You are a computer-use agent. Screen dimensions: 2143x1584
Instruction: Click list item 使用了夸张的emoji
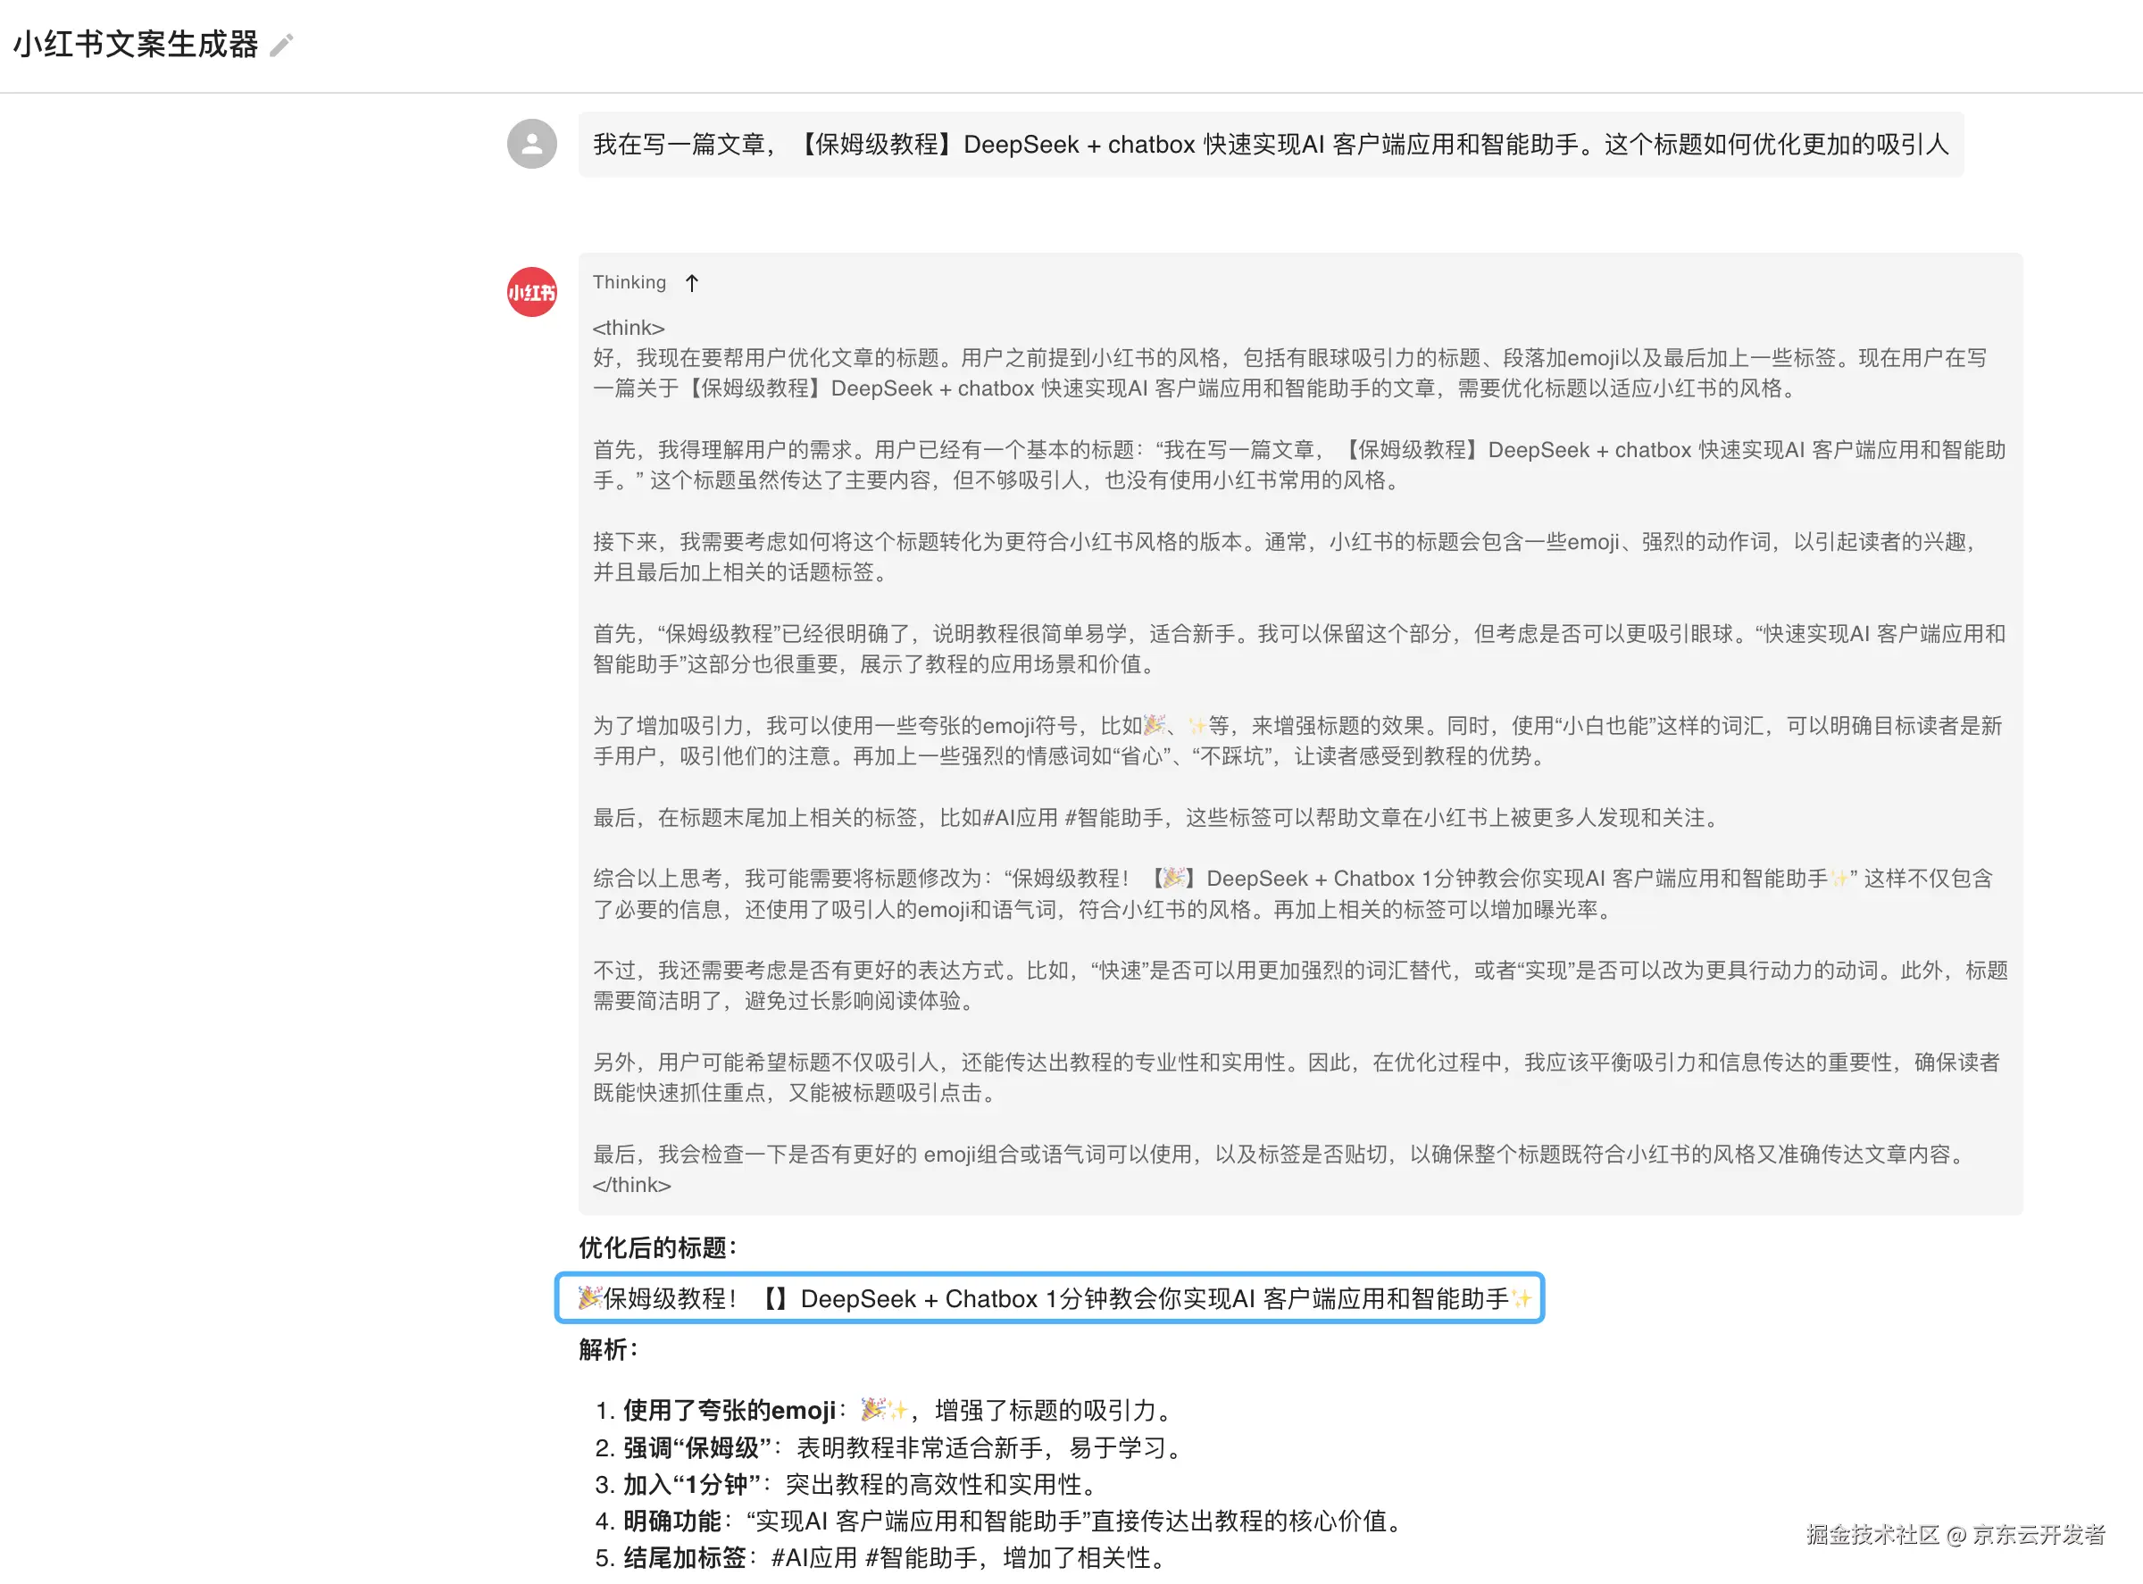(x=729, y=1411)
